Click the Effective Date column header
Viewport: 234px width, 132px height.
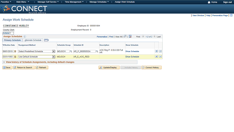[9, 45]
